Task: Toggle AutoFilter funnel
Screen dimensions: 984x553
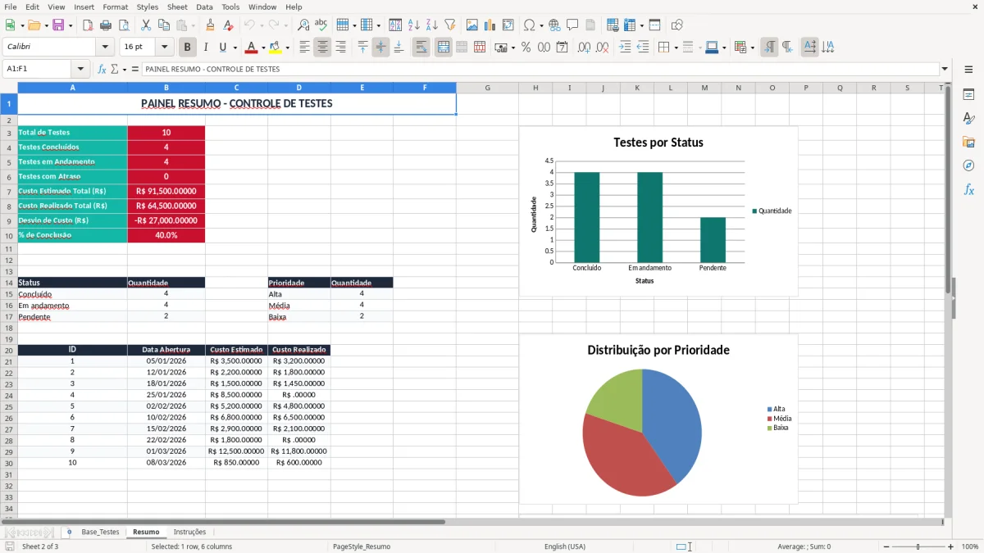Action: 449,25
